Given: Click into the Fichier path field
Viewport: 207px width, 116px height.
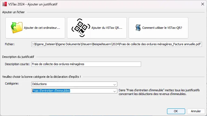Looking at the screenshot, I should coord(116,44).
